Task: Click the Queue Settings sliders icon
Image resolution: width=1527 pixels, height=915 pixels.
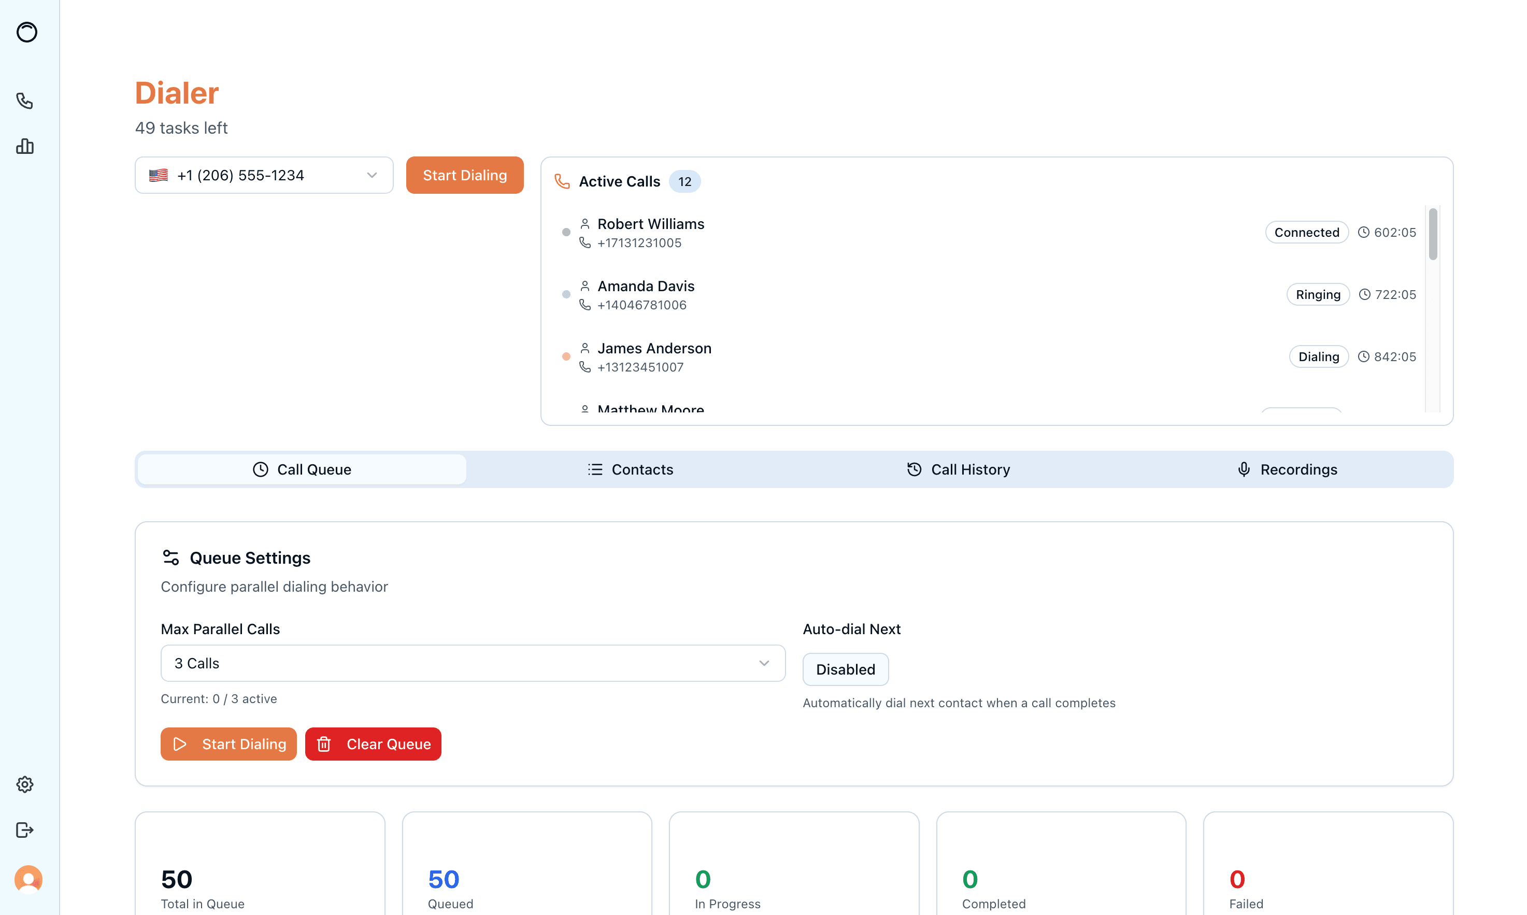Action: 171,557
